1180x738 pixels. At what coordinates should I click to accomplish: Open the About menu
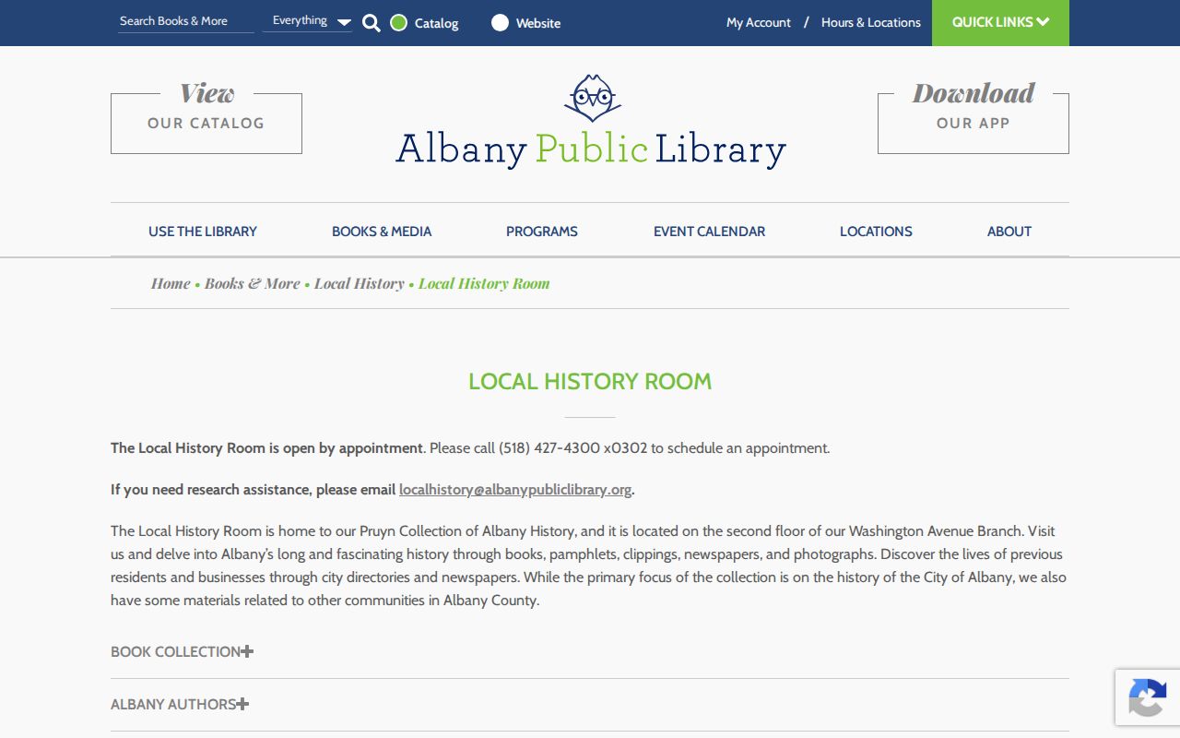(1009, 232)
